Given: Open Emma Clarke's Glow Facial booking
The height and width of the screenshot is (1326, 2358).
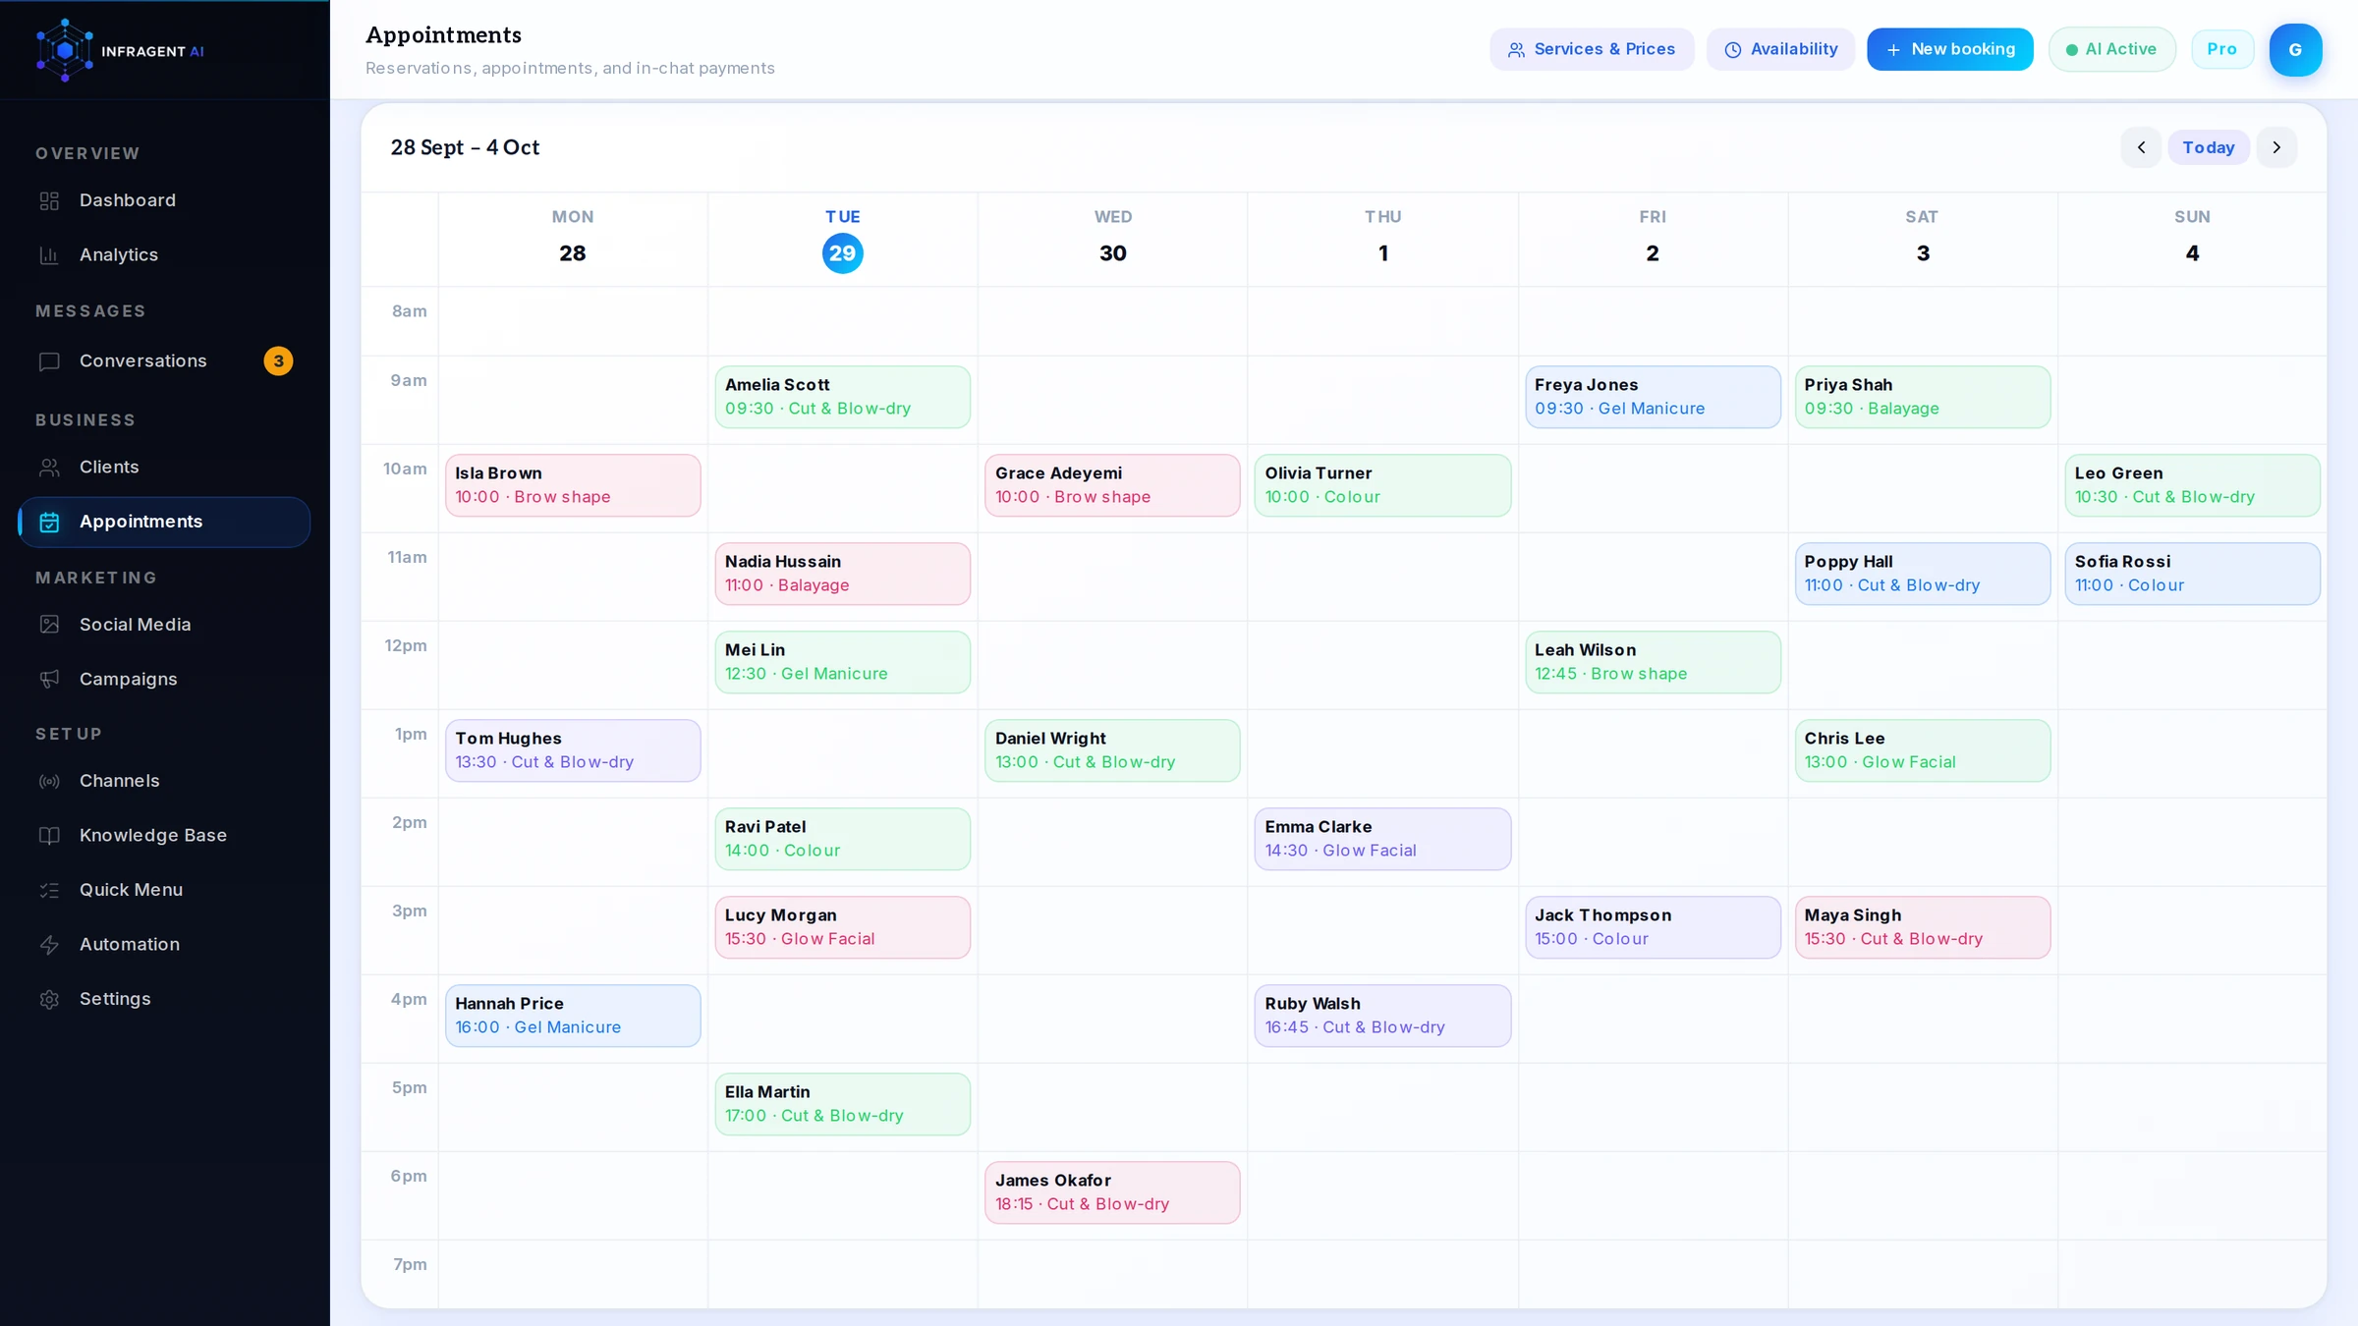Looking at the screenshot, I should coord(1382,839).
